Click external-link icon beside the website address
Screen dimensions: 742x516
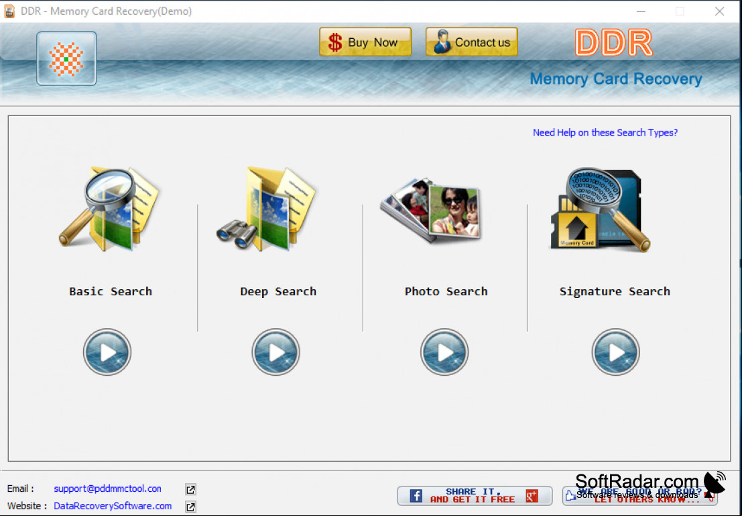point(191,507)
